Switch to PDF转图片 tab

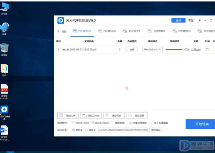tap(156, 31)
